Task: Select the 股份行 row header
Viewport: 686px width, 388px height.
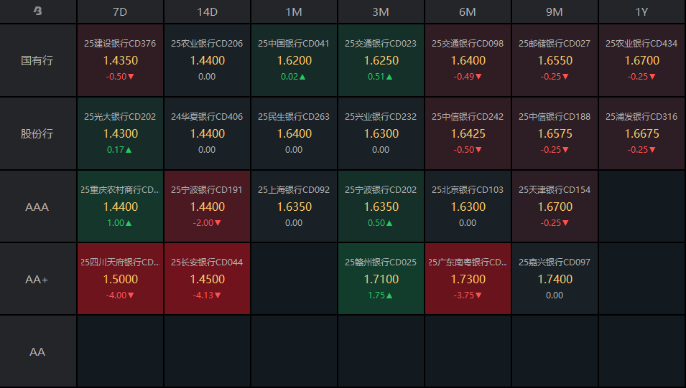Action: (x=38, y=133)
